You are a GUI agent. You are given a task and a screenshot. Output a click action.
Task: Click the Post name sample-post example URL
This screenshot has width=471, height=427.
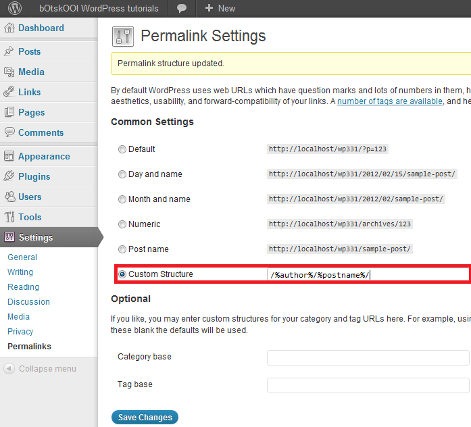click(340, 249)
